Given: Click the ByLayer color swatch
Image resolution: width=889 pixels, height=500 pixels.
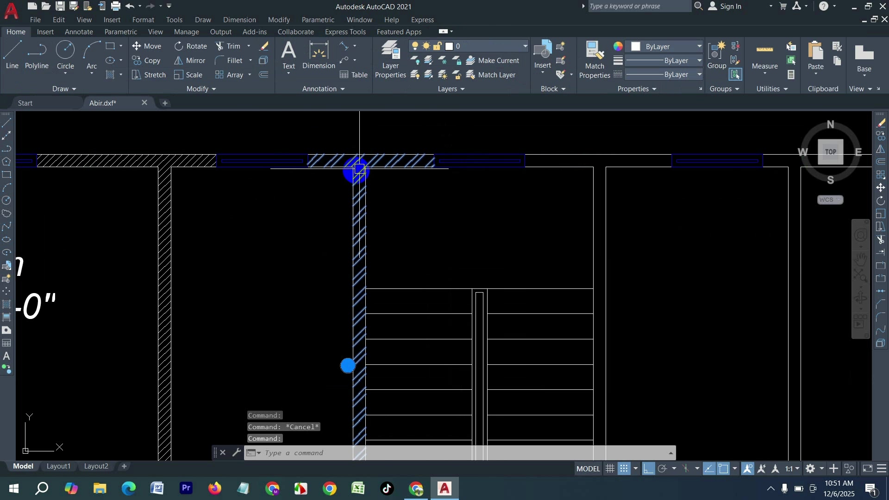Looking at the screenshot, I should click(636, 46).
